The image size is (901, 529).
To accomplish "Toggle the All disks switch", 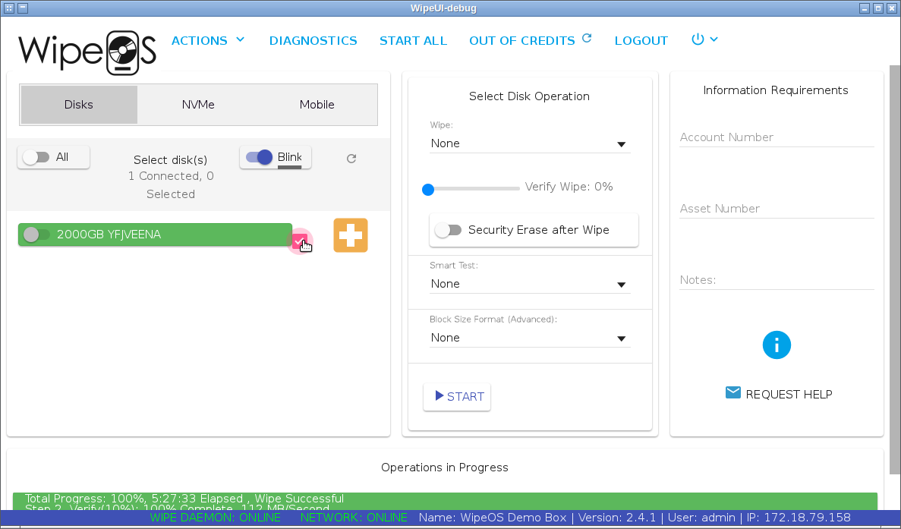I will (x=36, y=157).
